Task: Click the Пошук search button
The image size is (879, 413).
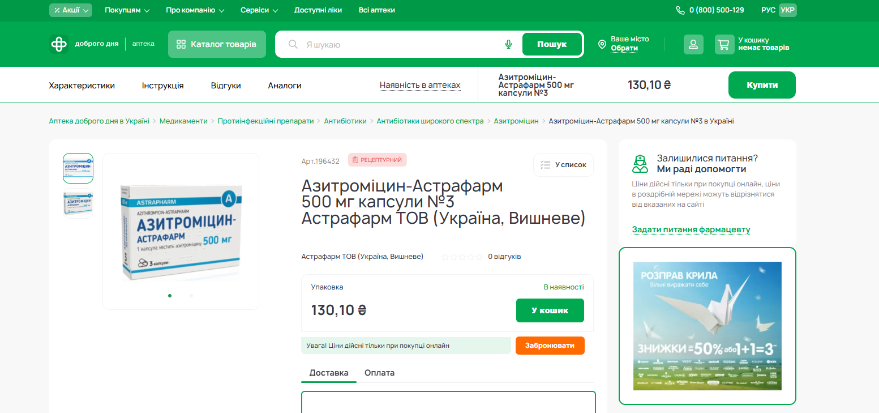Action: click(x=552, y=44)
